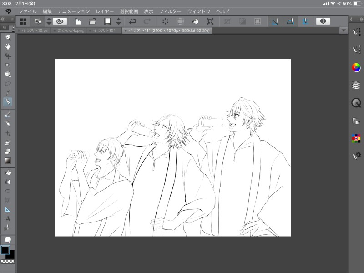
Task: Open the アニメーション menu
Action: tap(74, 11)
